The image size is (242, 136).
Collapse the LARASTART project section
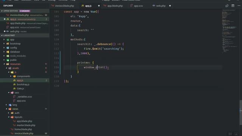[2, 36]
